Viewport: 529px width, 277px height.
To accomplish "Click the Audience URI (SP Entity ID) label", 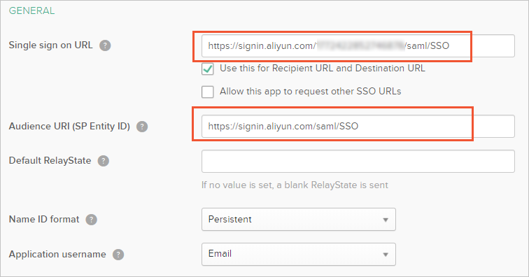I will [69, 126].
